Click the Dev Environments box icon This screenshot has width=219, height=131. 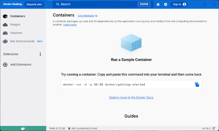click(x=5, y=41)
